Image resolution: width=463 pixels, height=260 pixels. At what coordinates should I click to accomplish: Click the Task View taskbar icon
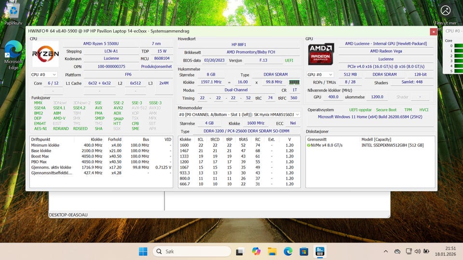[x=240, y=251]
